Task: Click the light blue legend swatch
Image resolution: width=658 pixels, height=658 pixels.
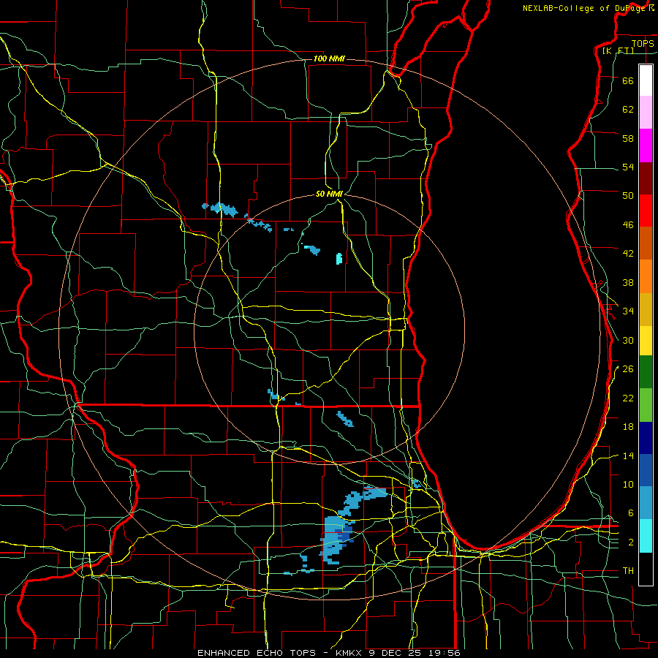Action: pos(646,503)
